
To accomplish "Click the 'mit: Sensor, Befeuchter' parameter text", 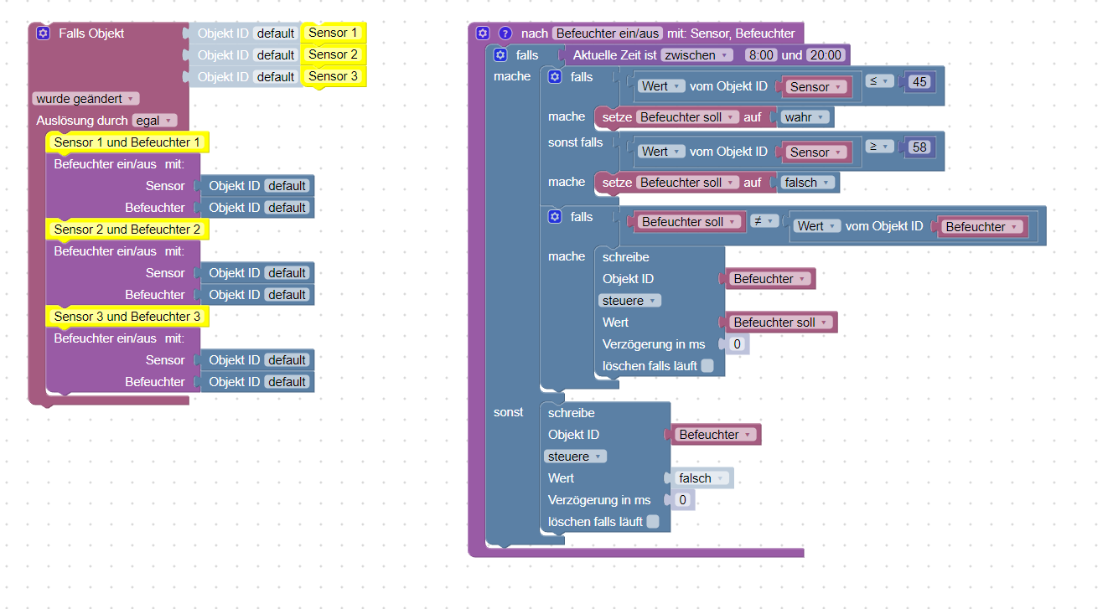I will (x=731, y=34).
